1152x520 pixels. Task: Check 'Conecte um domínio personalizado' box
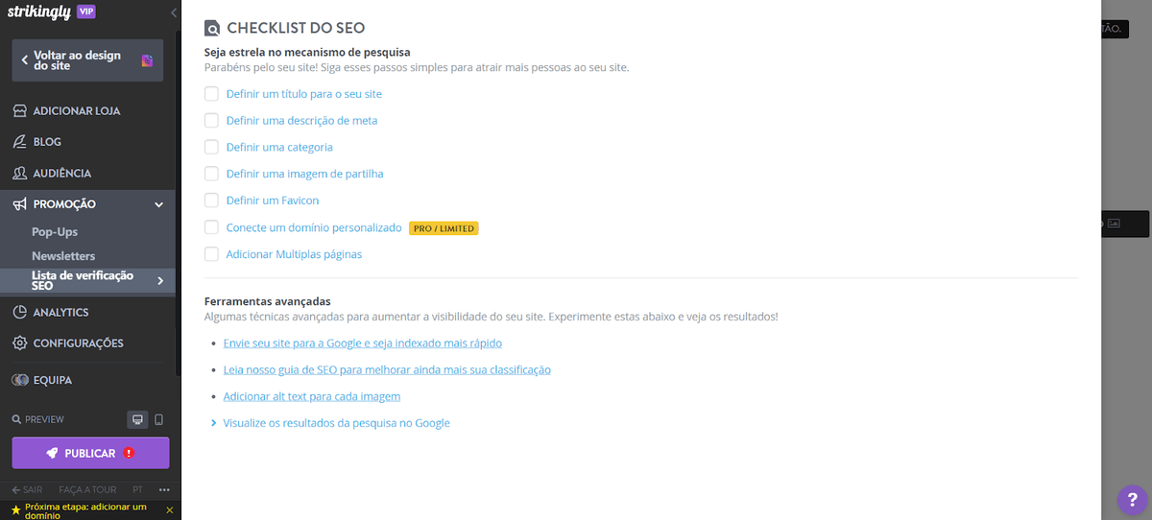[x=211, y=227]
